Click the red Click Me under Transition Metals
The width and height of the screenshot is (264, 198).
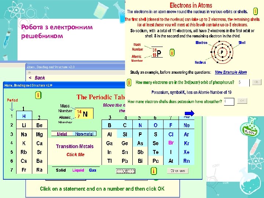[76, 155]
